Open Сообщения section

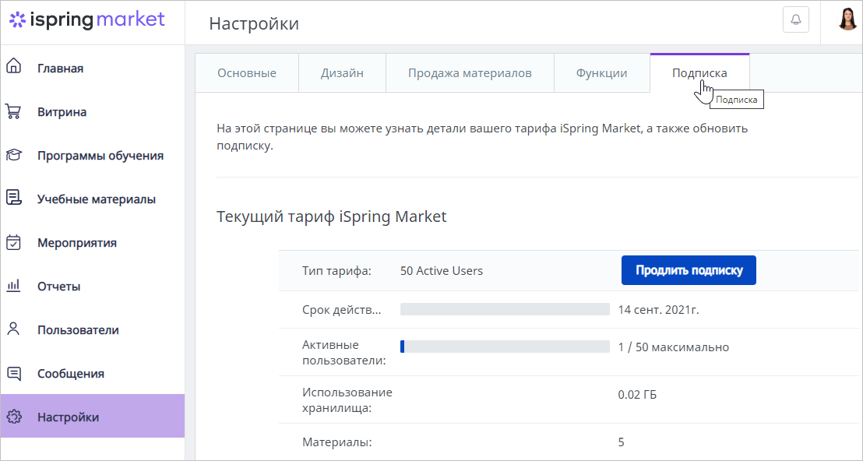pyautogui.click(x=93, y=373)
